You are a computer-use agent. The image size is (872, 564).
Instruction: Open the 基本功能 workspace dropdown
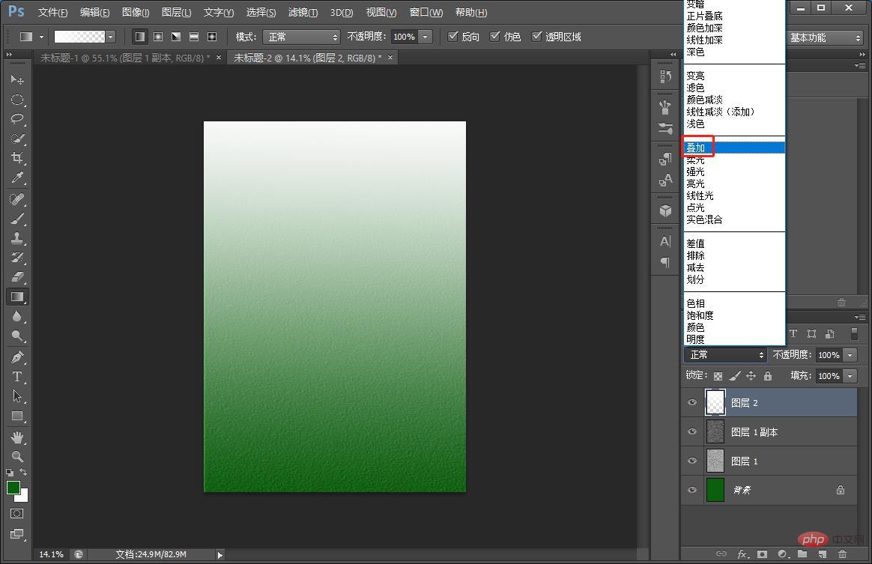[x=825, y=37]
